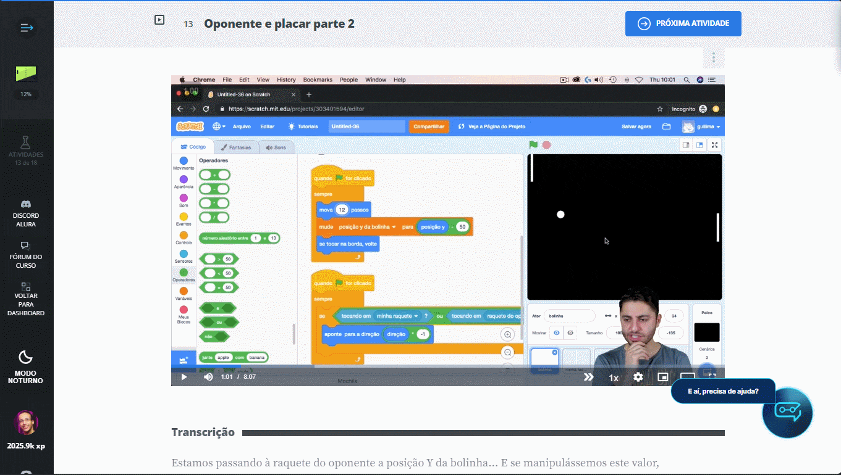
Task: Click the orange Compartilhar button
Action: (429, 125)
